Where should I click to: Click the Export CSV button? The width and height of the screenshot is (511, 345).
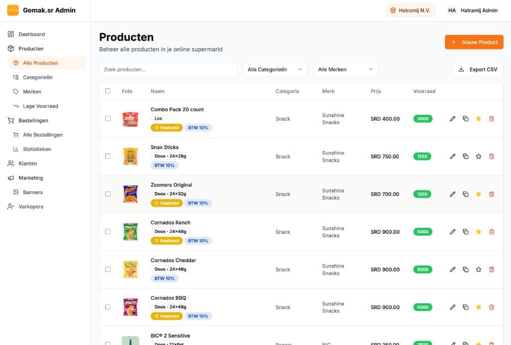coord(478,69)
